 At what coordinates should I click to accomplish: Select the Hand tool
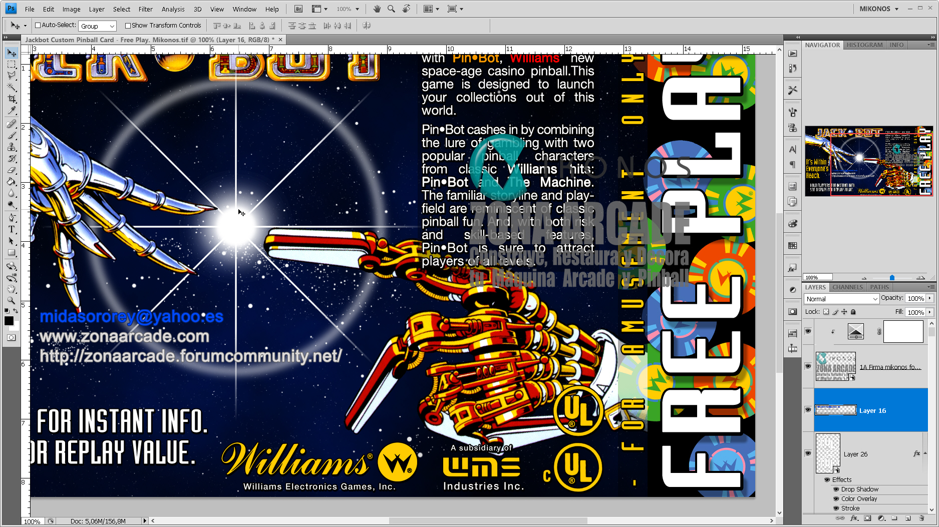[x=11, y=289]
